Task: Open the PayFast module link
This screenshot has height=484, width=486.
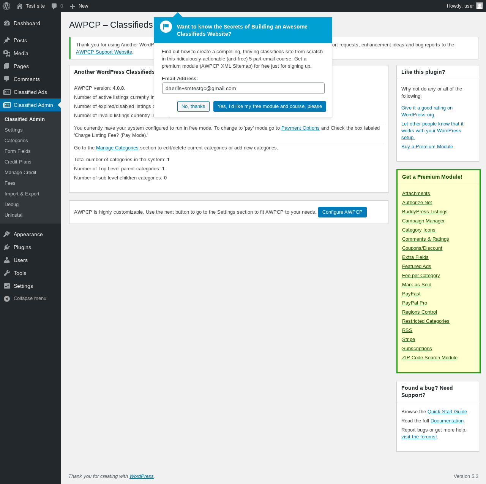Action: 411,294
